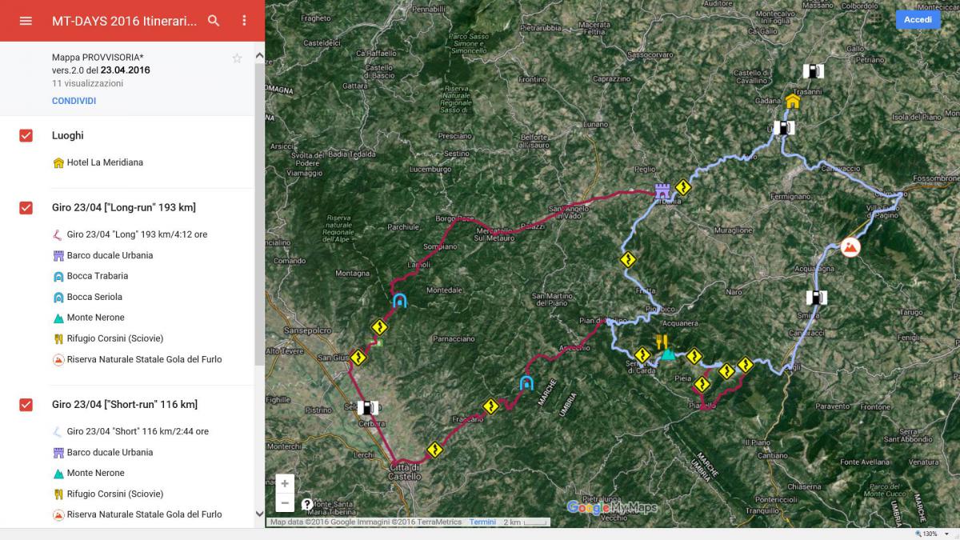Open the hamburger main menu
This screenshot has width=960, height=540.
[26, 21]
